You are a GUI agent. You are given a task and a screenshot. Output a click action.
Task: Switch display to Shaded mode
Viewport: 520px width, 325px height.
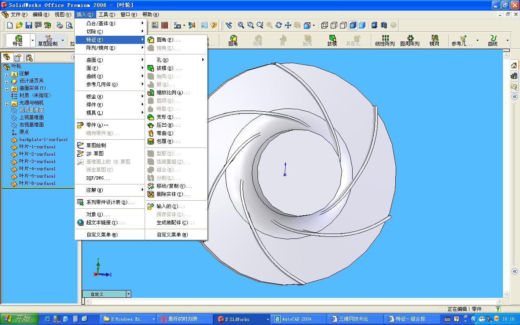tap(362, 25)
